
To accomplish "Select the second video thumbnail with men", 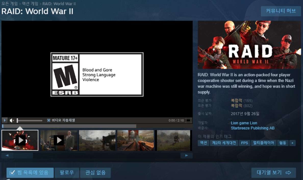I will [x=59, y=140].
